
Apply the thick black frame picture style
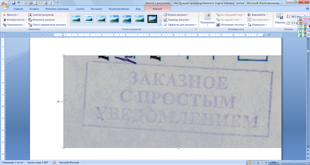[x=152, y=19]
